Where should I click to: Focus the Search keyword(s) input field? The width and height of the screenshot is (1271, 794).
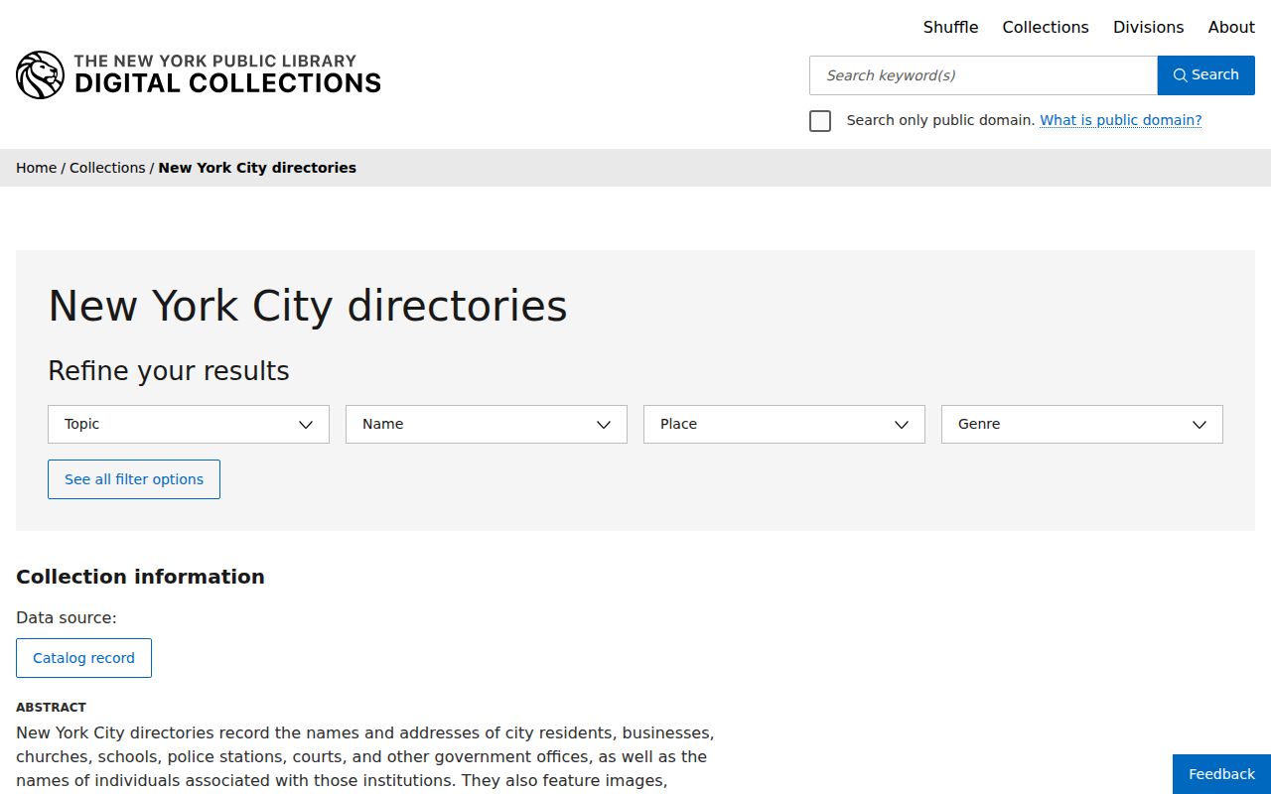[983, 75]
